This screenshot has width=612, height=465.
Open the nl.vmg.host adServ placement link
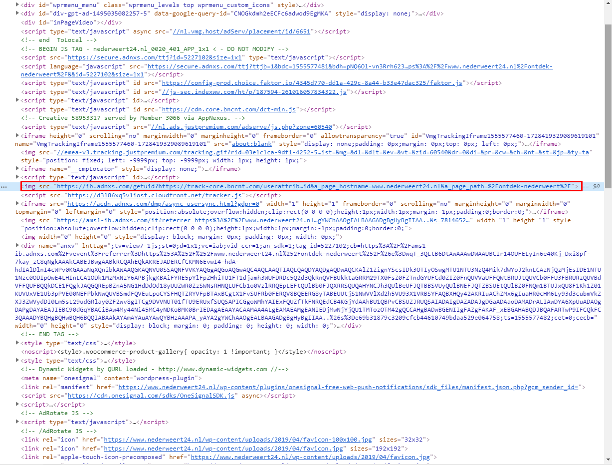coord(241,31)
